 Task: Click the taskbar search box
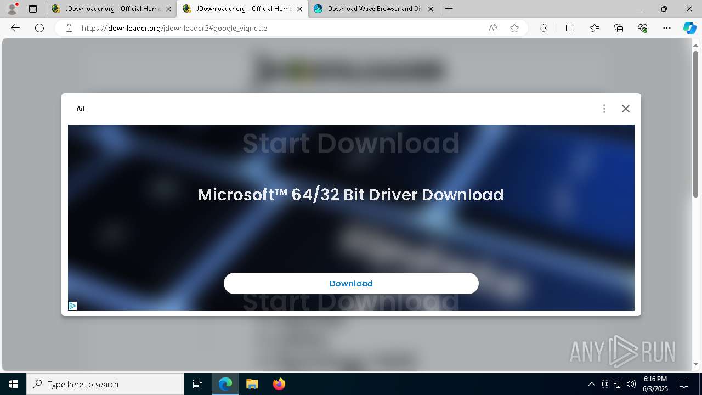(105, 384)
